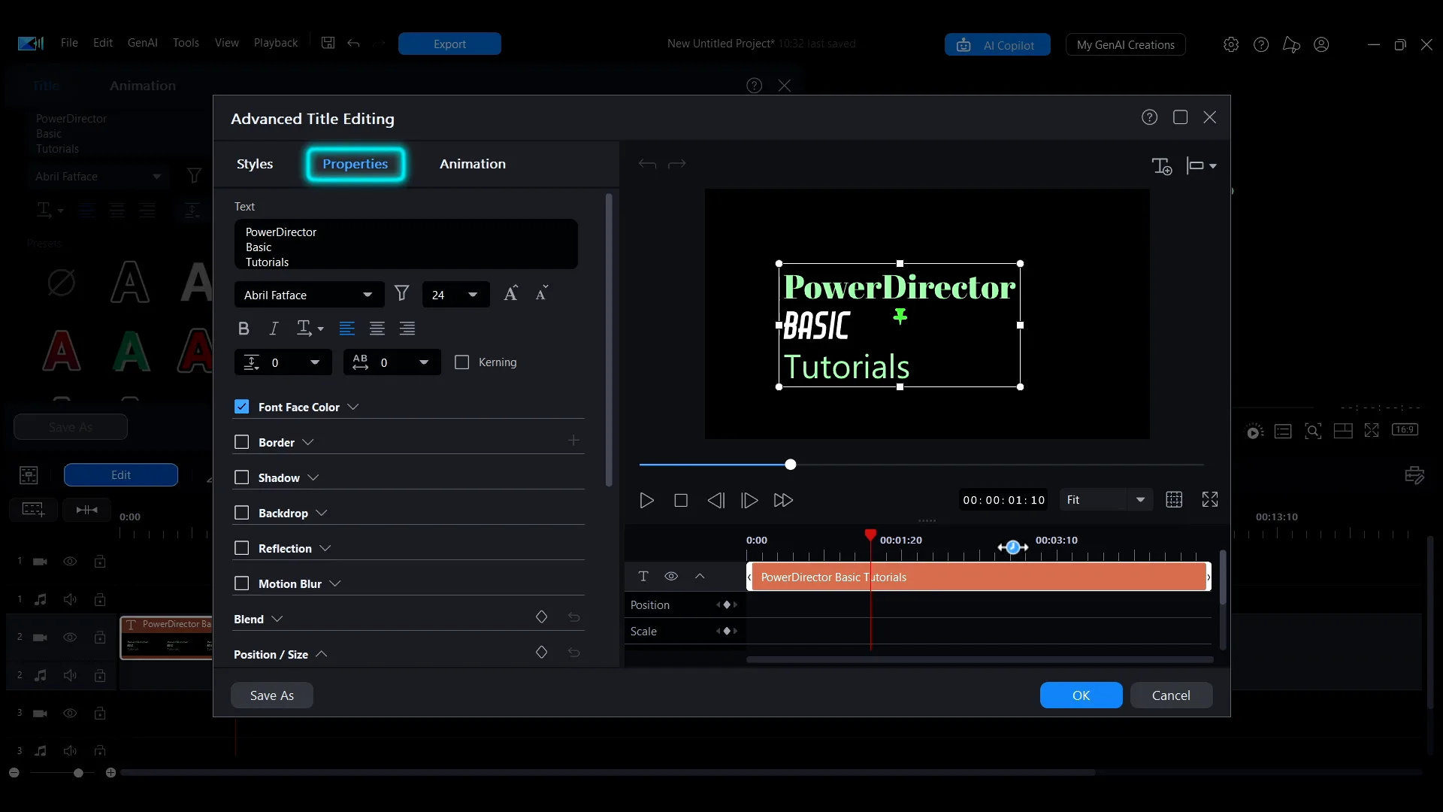This screenshot has height=812, width=1443.
Task: Switch to the Styles tab
Action: point(255,164)
